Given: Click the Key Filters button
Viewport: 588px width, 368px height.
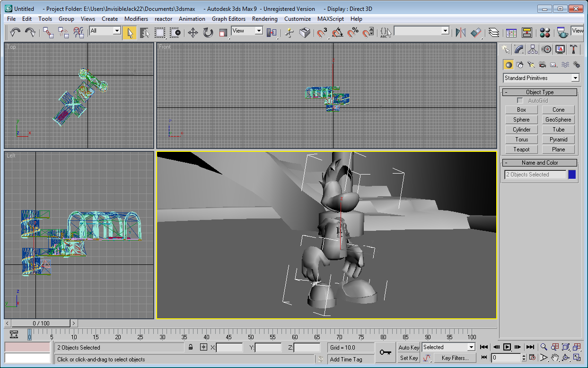Looking at the screenshot, I should pos(455,358).
